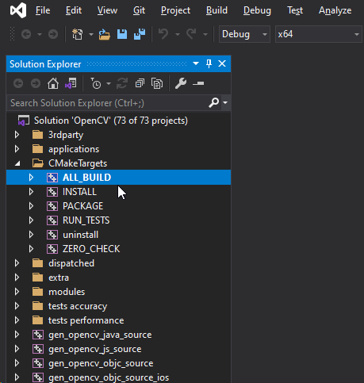Screen dimensions: 364x383
Task: Select the Solution 'OpenCV' root node
Action: [x=111, y=121]
